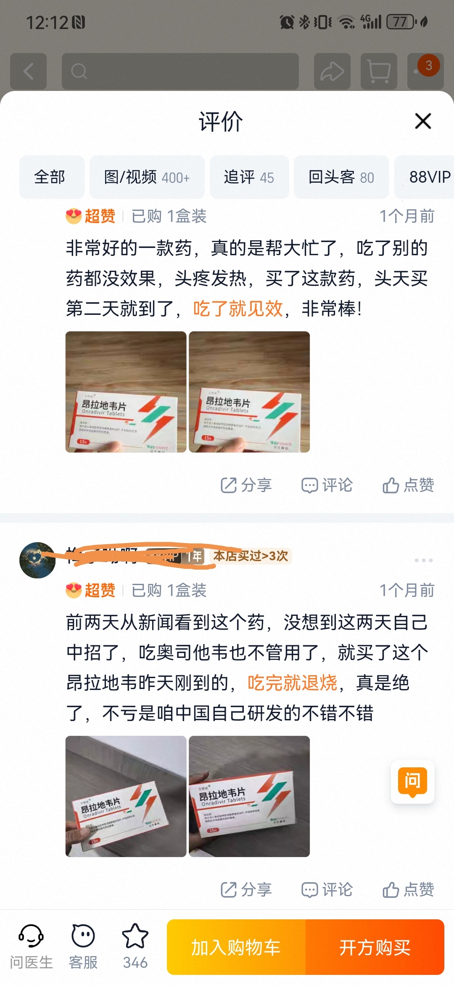Select the 回头客 80 tab
Screen dimensions: 454x985
click(341, 177)
